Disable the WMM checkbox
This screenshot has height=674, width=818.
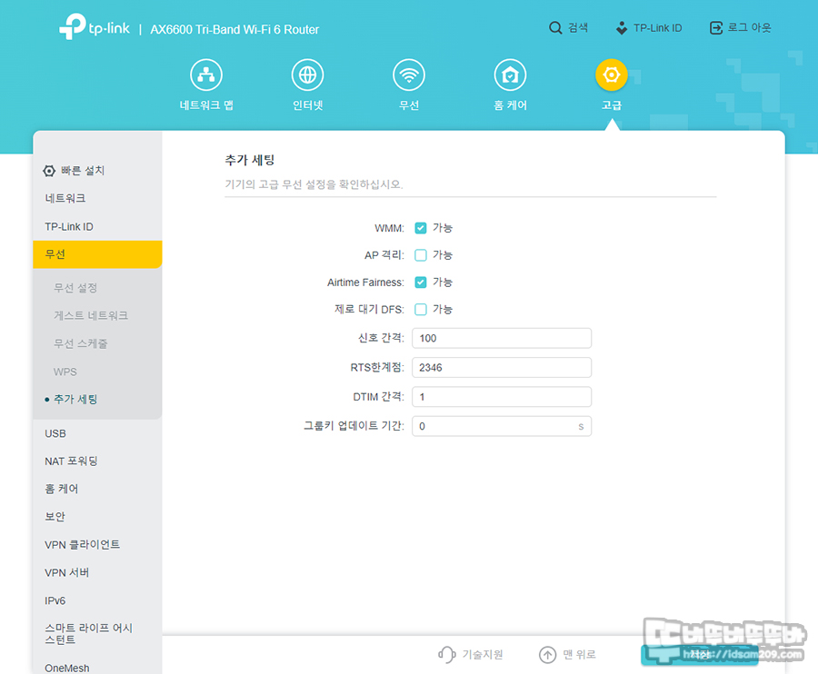tap(421, 228)
